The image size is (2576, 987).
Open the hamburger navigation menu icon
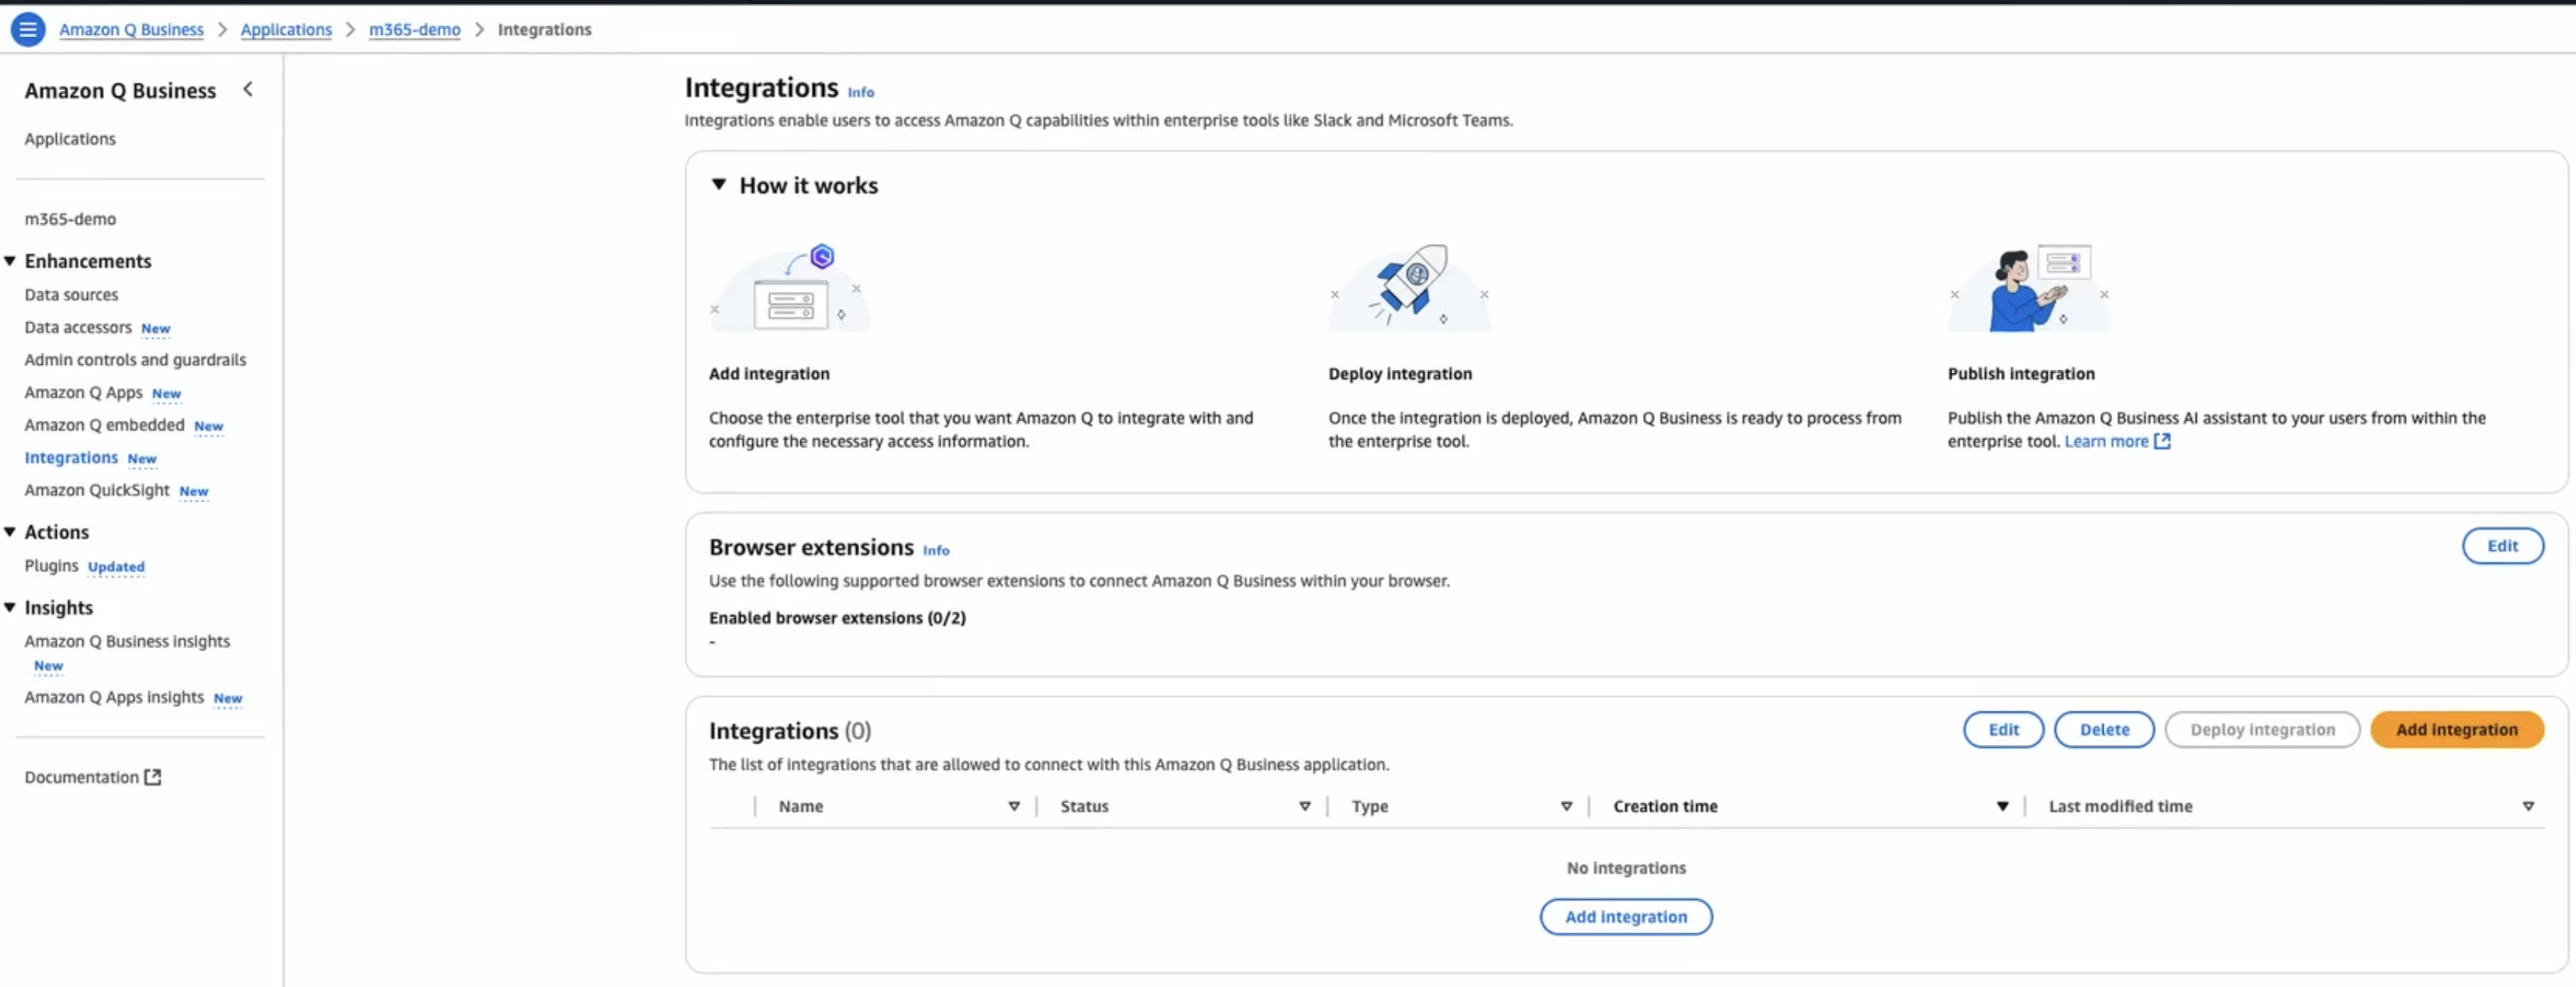28,30
